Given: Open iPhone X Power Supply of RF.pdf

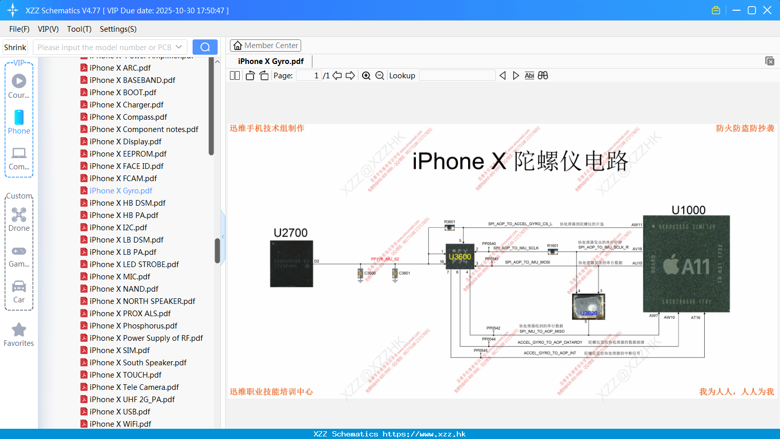Looking at the screenshot, I should (146, 338).
